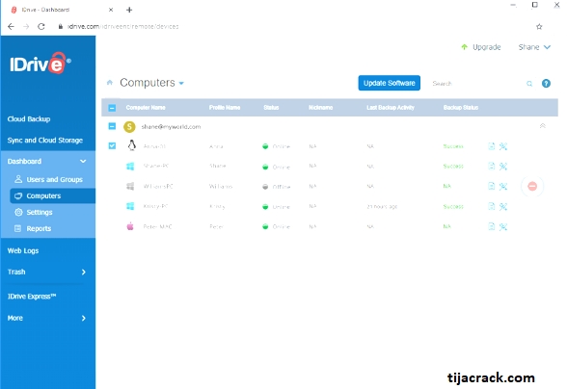Expand the Trash sidebar item
Viewport: 567px width, 389px height.
pos(84,272)
